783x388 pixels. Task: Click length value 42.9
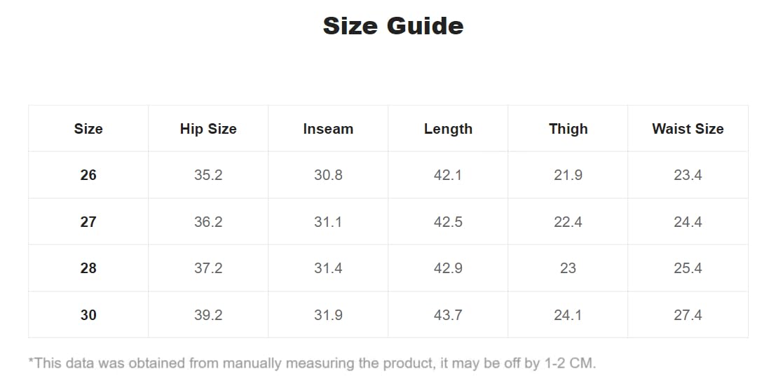pos(448,268)
